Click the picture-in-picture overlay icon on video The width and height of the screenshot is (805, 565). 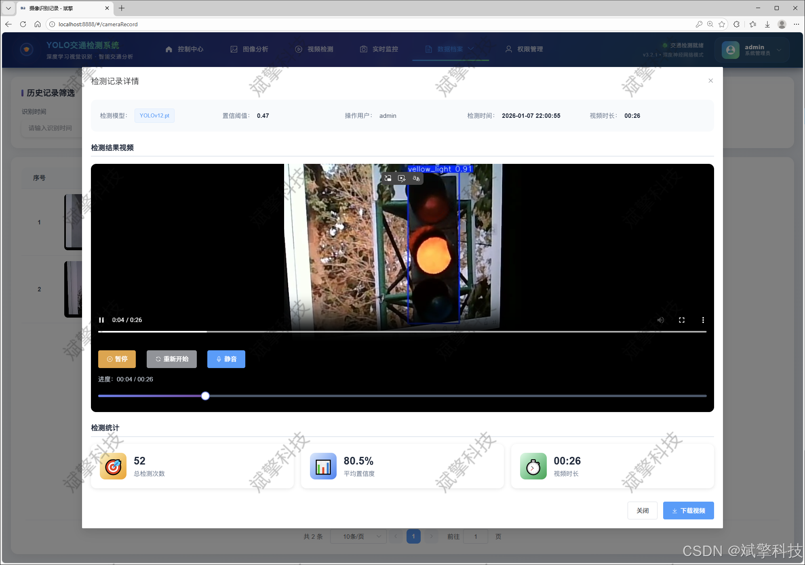click(388, 178)
